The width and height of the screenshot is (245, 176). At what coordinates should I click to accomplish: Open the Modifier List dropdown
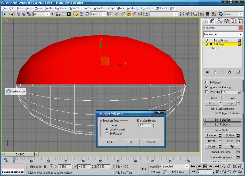(x=223, y=34)
